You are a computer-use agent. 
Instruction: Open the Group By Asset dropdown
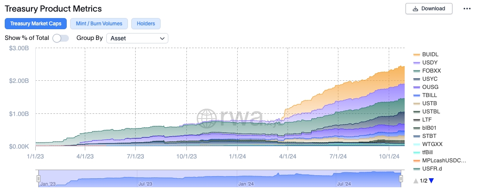(x=137, y=38)
